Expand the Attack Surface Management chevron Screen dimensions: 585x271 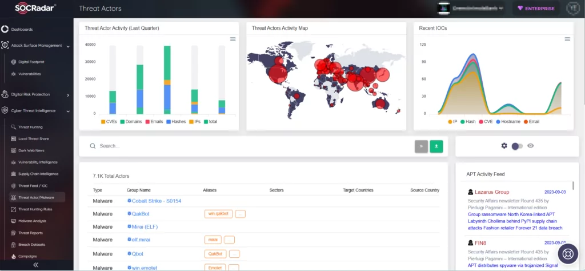coord(68,46)
